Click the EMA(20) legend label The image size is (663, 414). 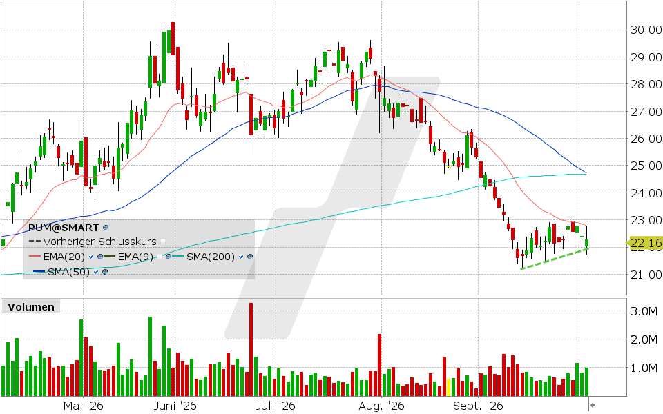click(64, 257)
